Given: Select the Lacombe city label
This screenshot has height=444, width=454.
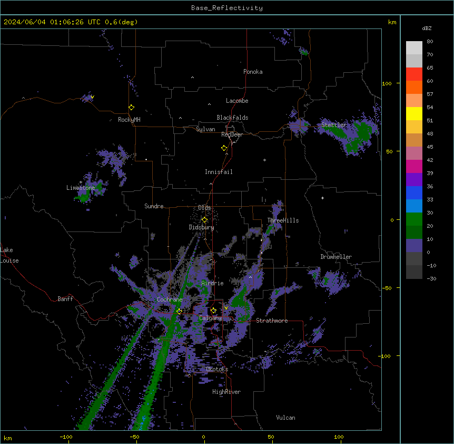Looking at the screenshot, I should point(237,101).
